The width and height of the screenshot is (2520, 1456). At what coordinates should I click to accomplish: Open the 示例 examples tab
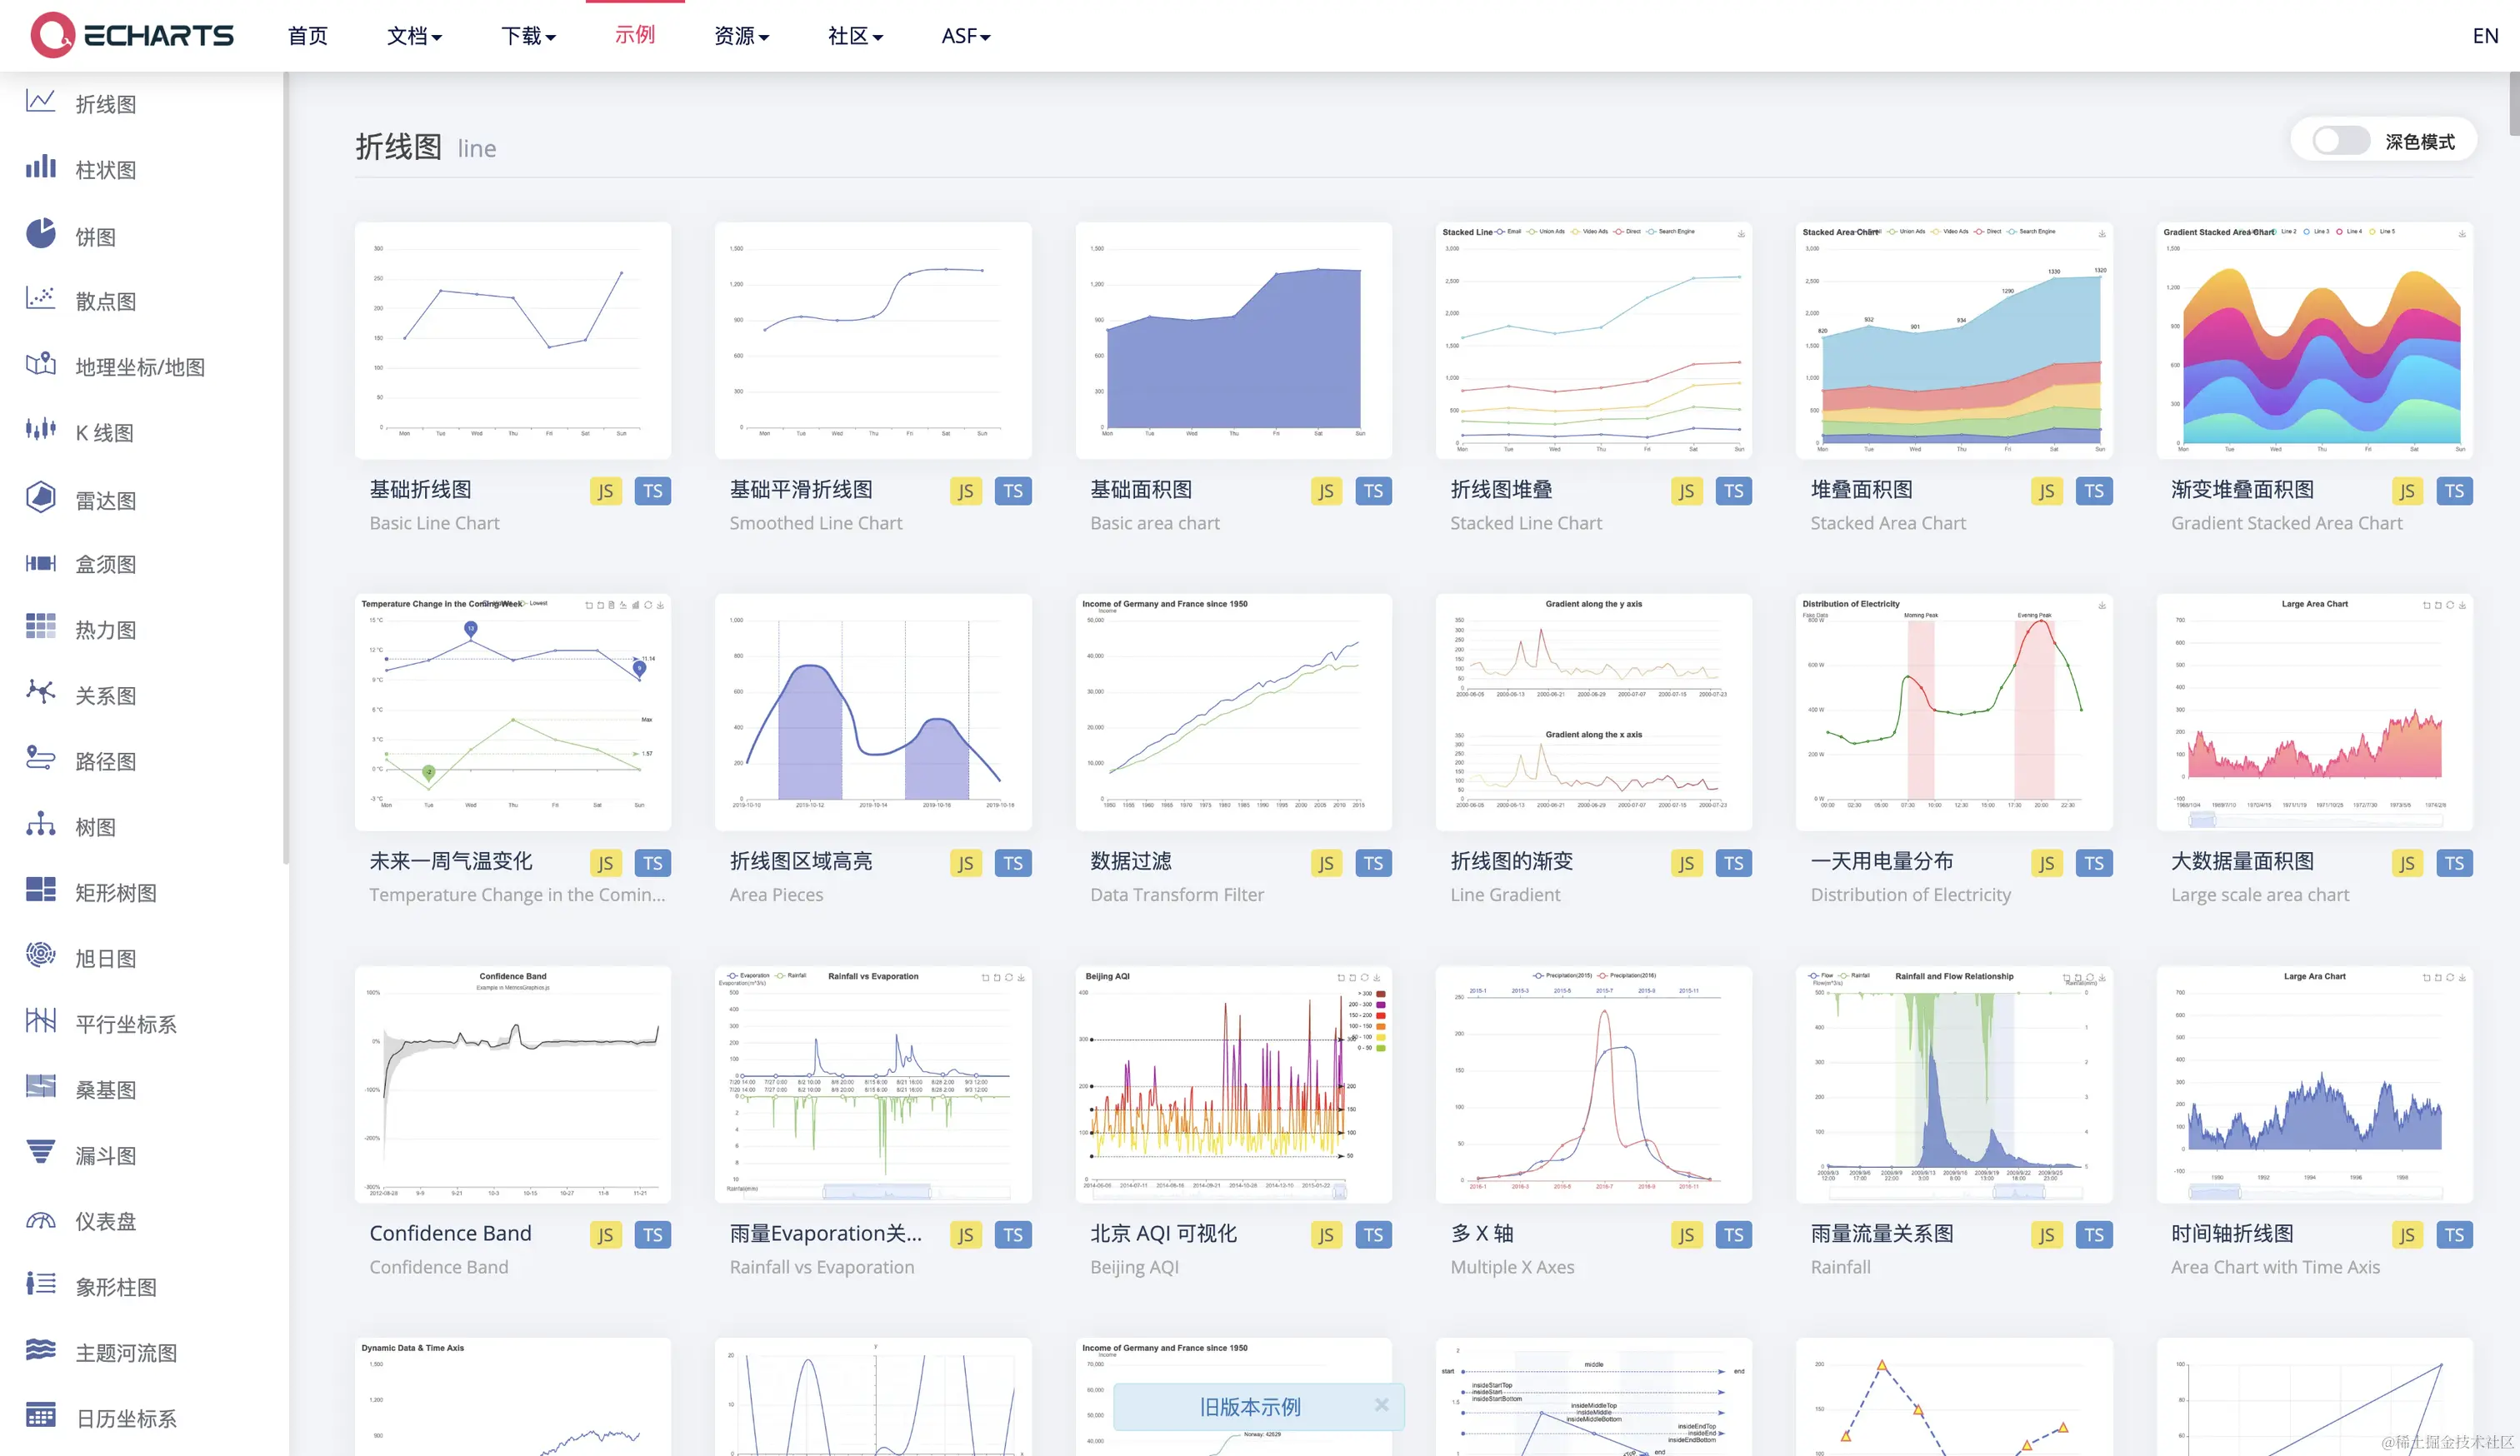pos(635,35)
